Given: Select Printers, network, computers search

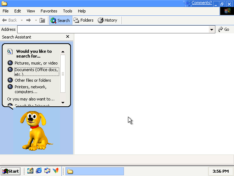Looking at the screenshot, I should pos(27,89).
